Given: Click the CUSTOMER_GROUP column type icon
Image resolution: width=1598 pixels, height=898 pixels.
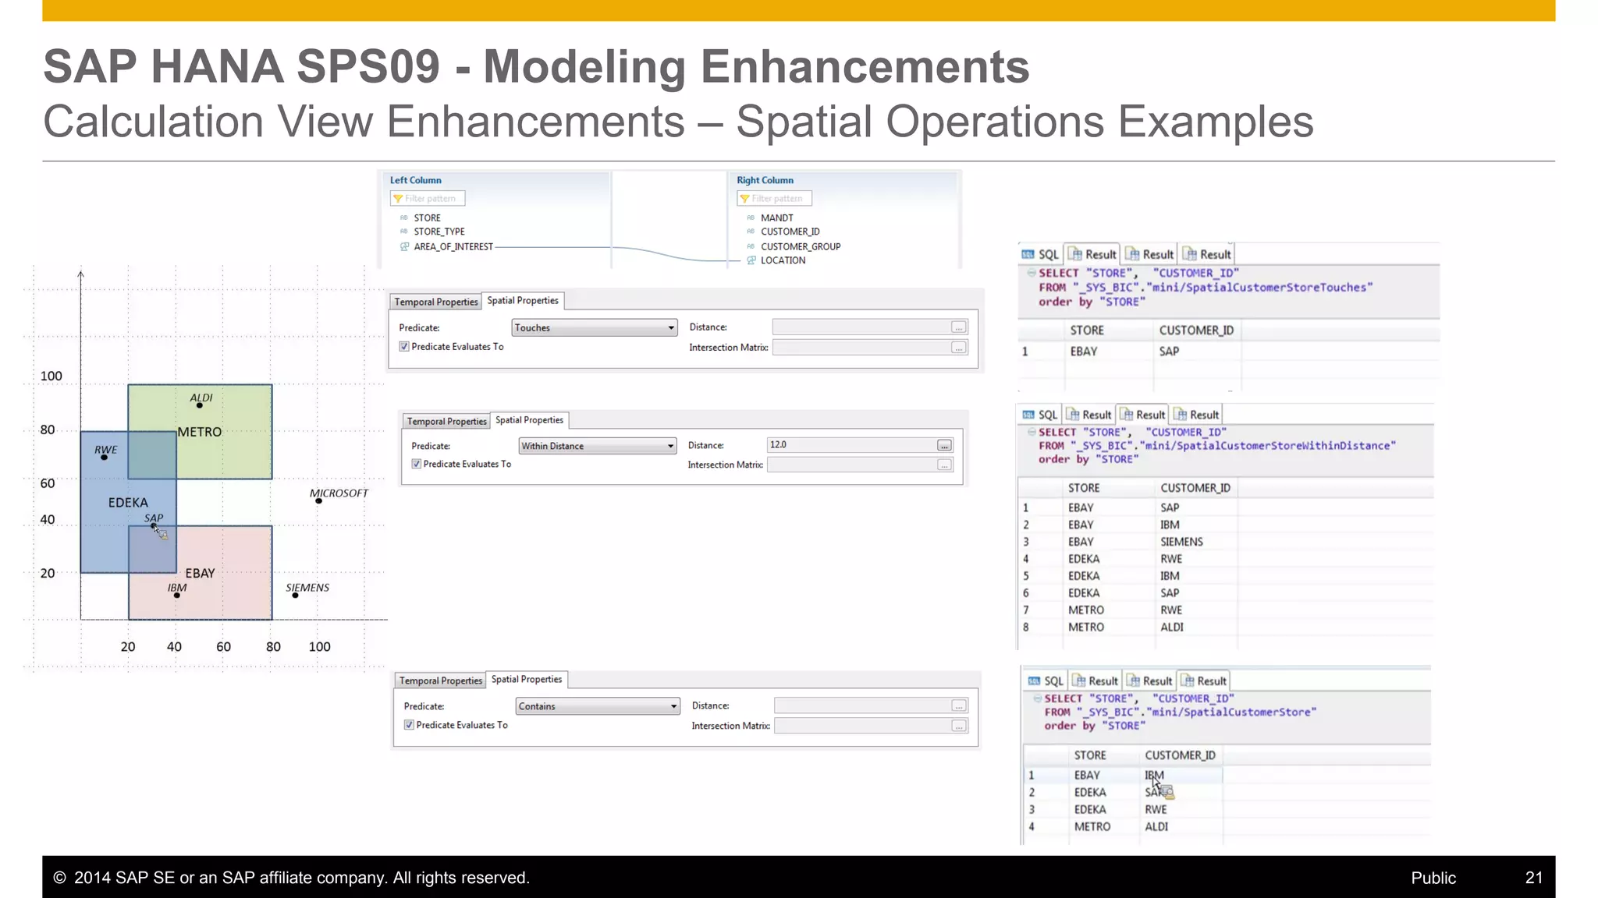Looking at the screenshot, I should point(751,246).
